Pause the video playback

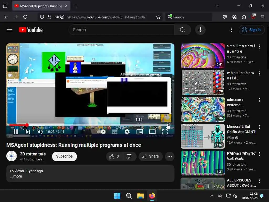coord(15,132)
